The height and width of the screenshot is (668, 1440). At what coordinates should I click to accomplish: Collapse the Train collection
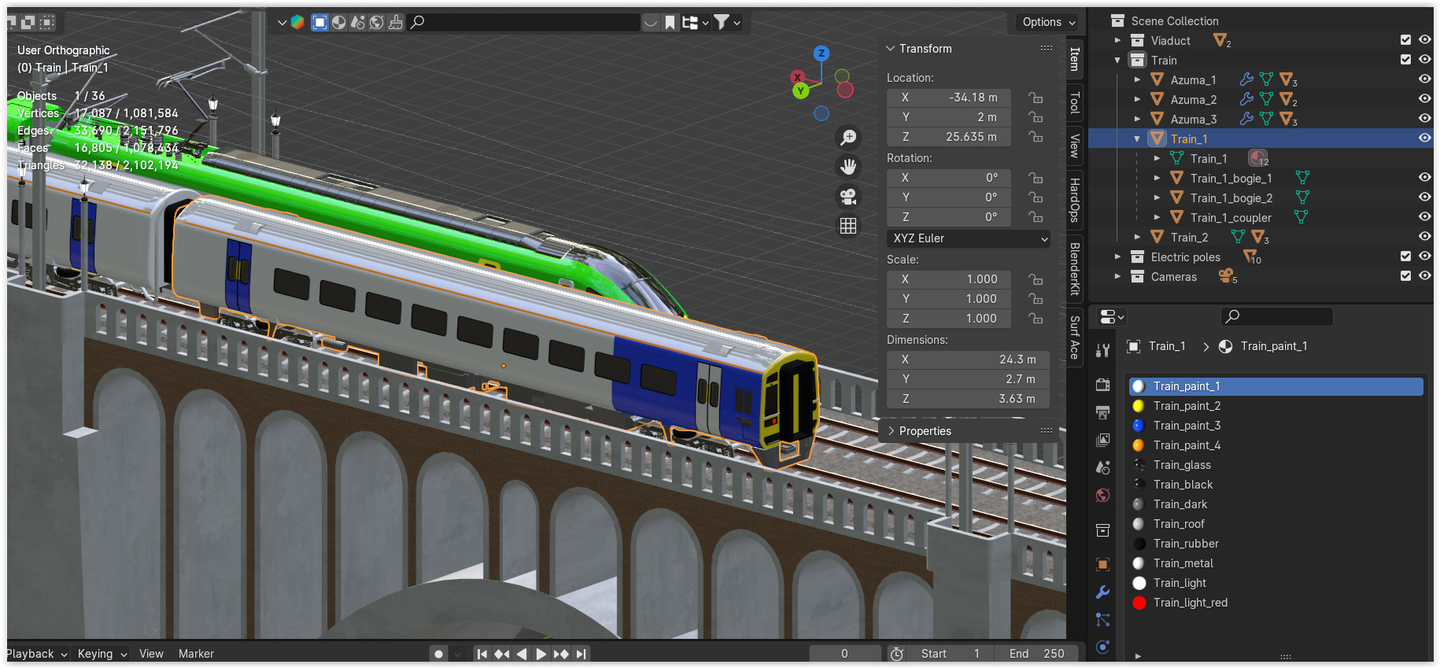coord(1117,60)
